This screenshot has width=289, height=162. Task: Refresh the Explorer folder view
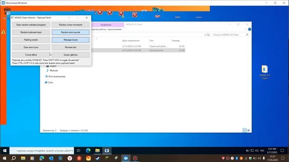pos(209,35)
